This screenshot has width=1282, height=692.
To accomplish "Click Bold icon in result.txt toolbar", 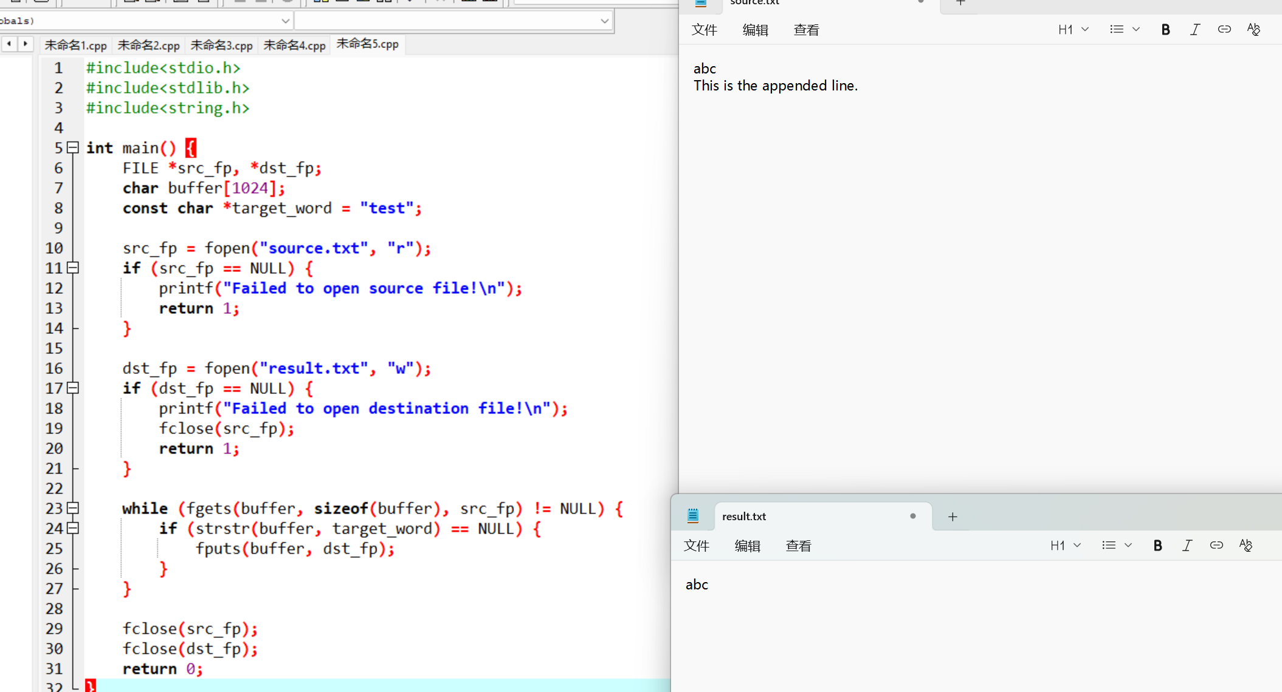I will pos(1157,546).
